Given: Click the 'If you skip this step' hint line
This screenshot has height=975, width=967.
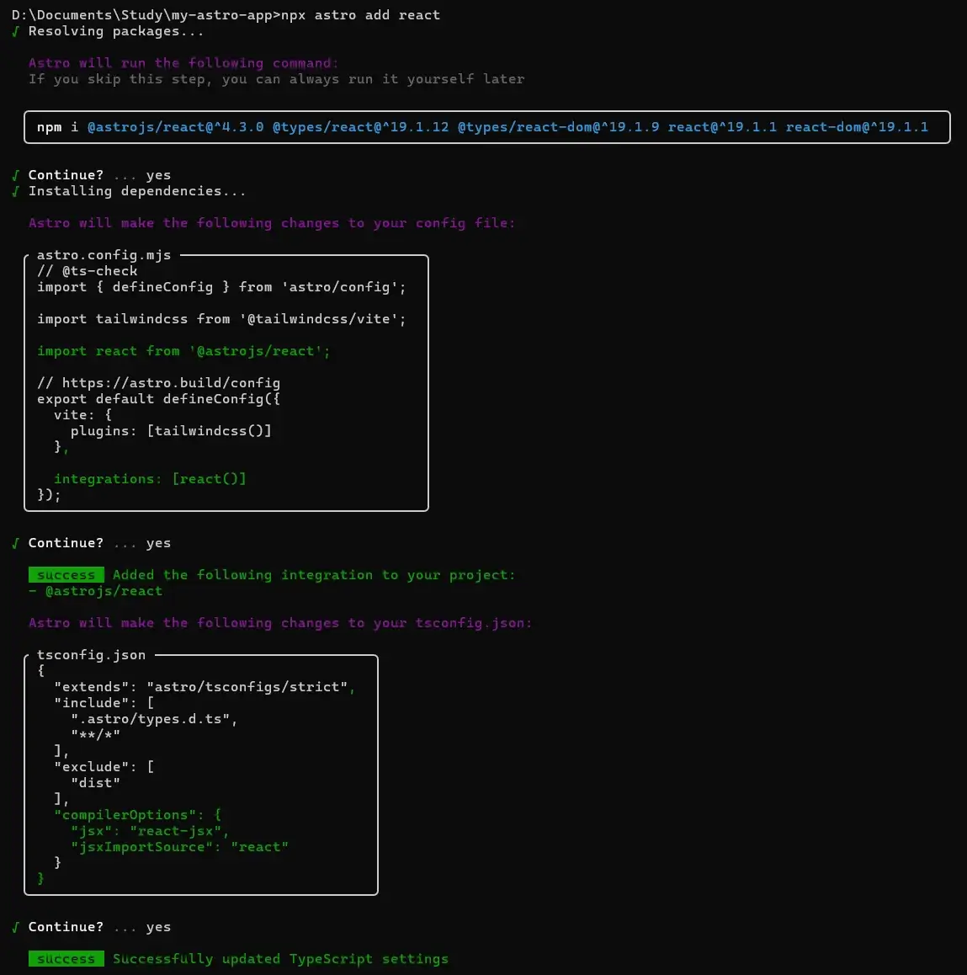Looking at the screenshot, I should click(276, 79).
